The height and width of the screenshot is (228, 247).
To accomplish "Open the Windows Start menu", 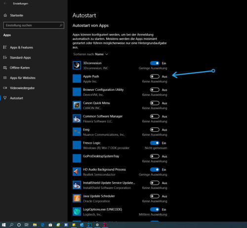I will click(x=3, y=225).
